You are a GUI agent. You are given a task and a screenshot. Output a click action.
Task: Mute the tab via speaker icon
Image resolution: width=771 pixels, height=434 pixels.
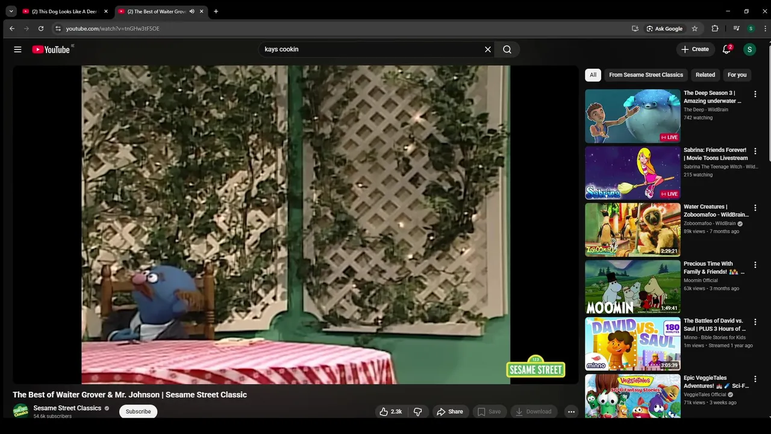pyautogui.click(x=192, y=11)
